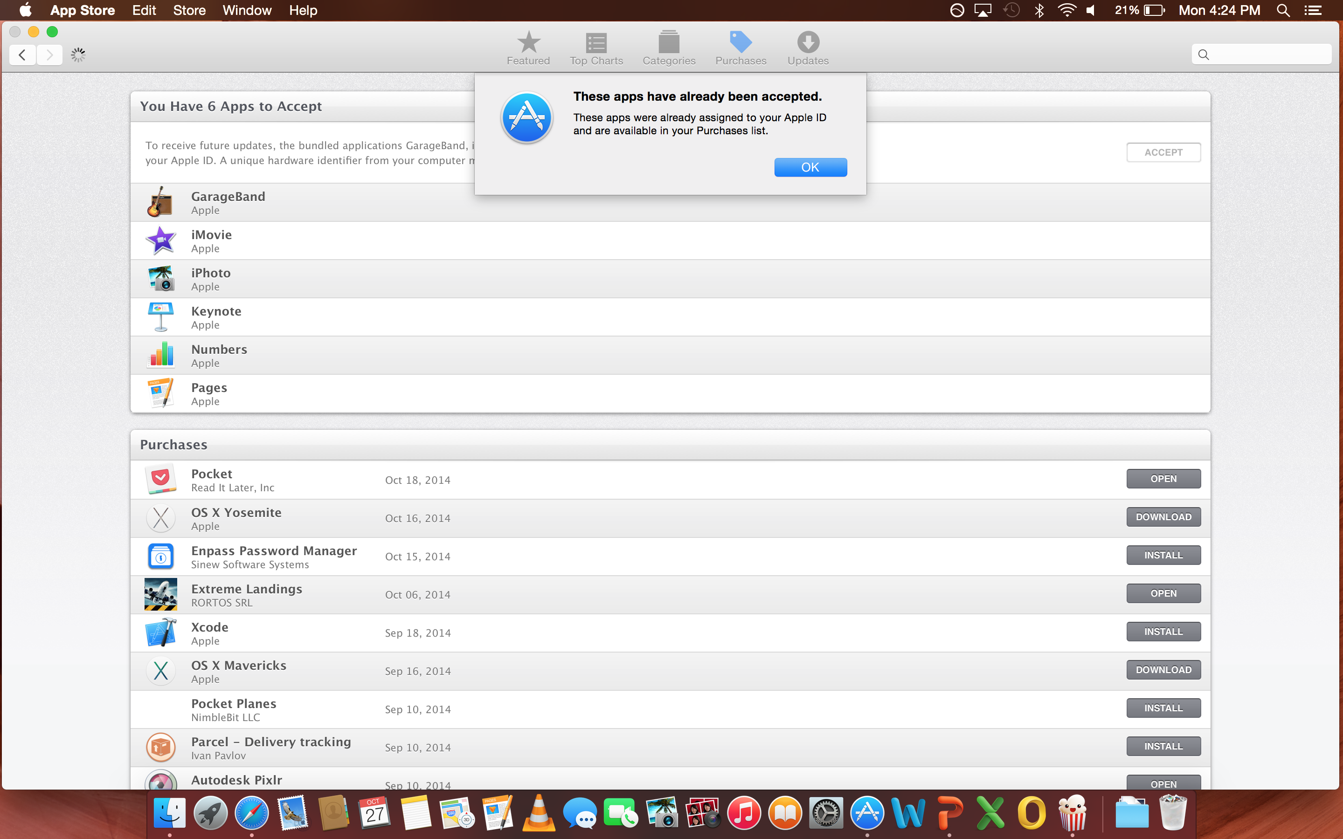
Task: Install Enpass Password Manager
Action: (x=1163, y=555)
